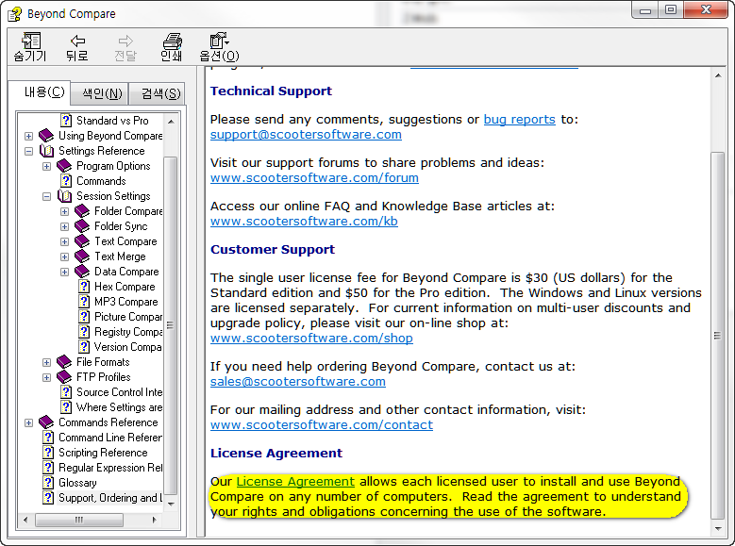This screenshot has width=735, height=546.
Task: Select the Source Control Inte tree item
Action: click(x=119, y=392)
